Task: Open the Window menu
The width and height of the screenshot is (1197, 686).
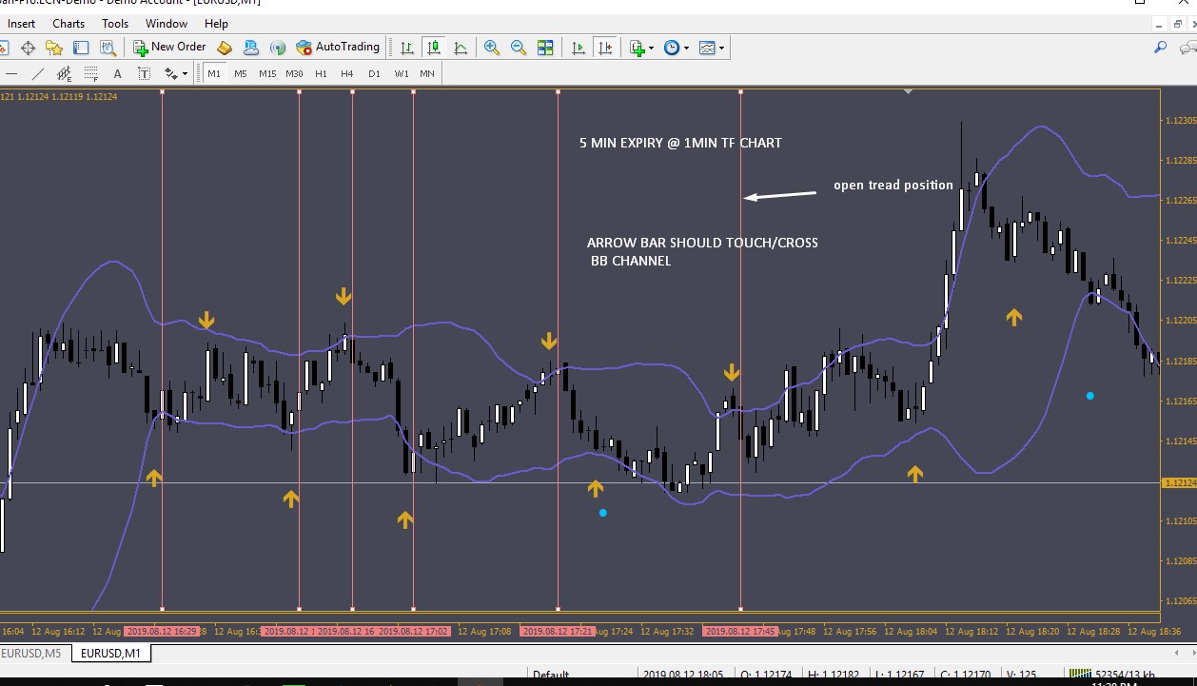Action: click(167, 24)
